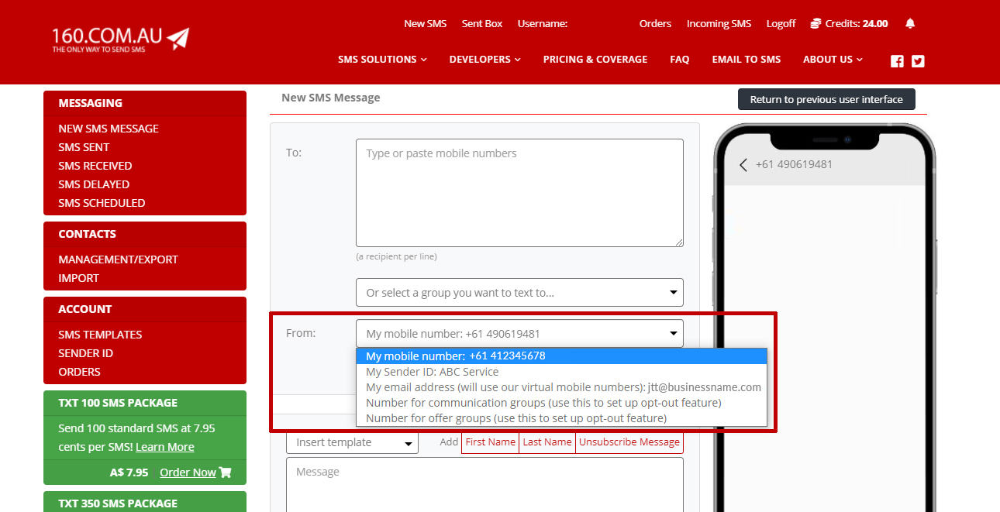Screen dimensions: 1000x512
Task: Open Orders in Account sidebar
Action: [80, 372]
